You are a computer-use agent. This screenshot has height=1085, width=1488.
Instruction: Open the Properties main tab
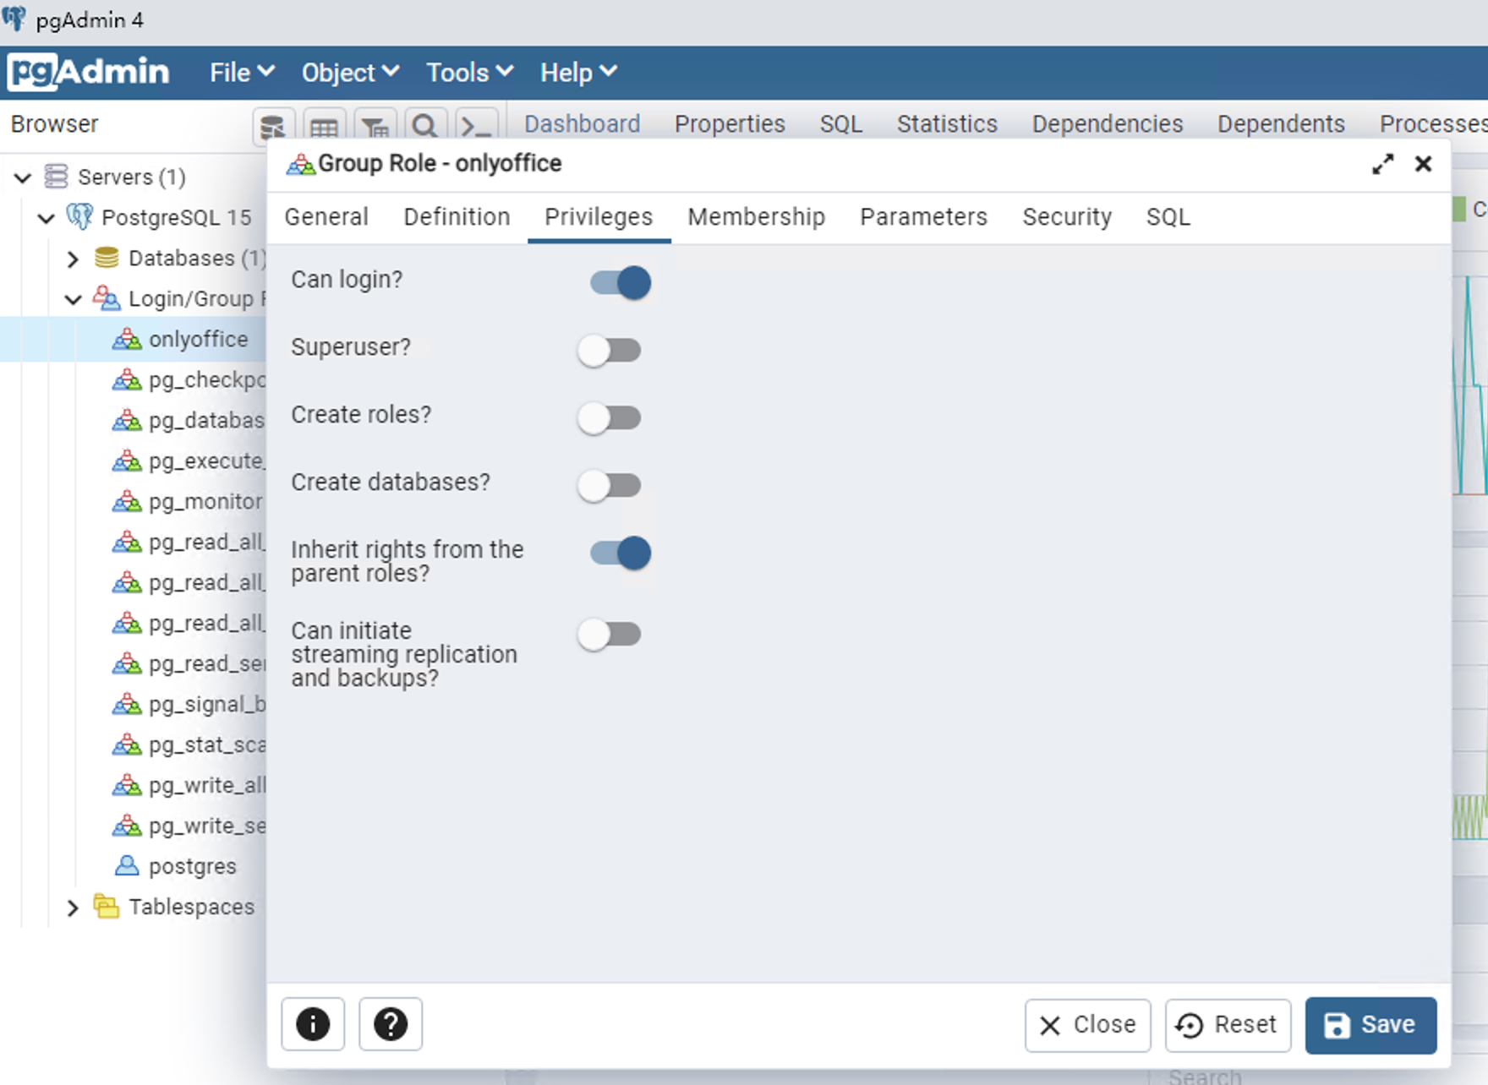coord(730,124)
